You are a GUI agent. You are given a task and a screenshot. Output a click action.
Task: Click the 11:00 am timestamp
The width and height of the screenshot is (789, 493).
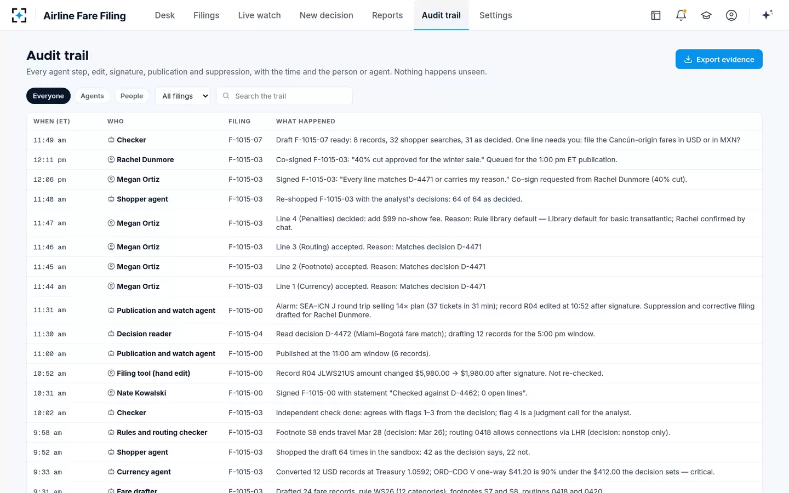(50, 354)
